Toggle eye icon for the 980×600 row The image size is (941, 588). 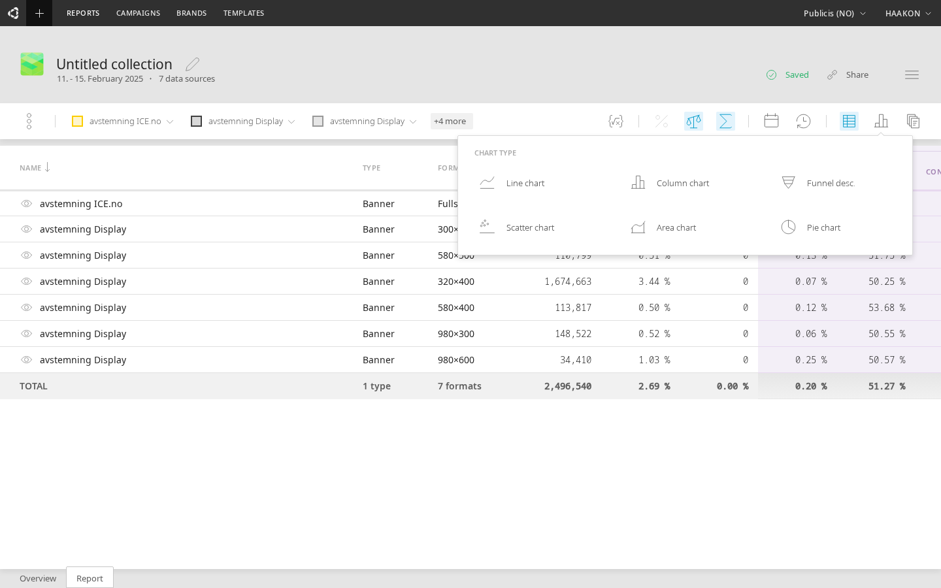[x=26, y=360]
